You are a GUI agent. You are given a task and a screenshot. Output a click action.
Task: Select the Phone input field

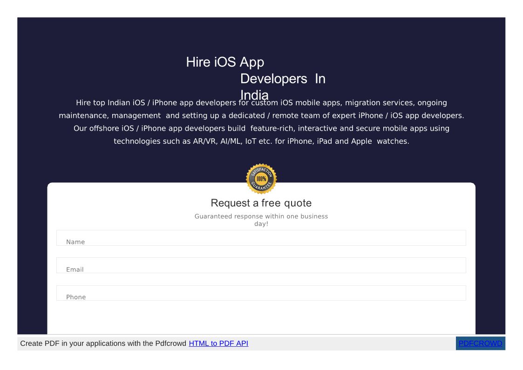pyautogui.click(x=261, y=293)
